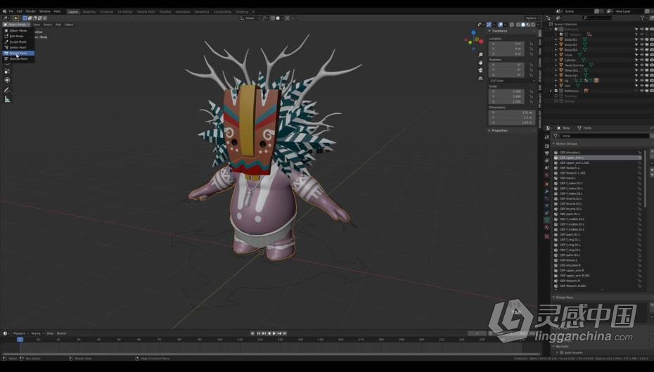Pick the Transform tool in the left toolbar
654x372 pixels.
pyautogui.click(x=7, y=80)
